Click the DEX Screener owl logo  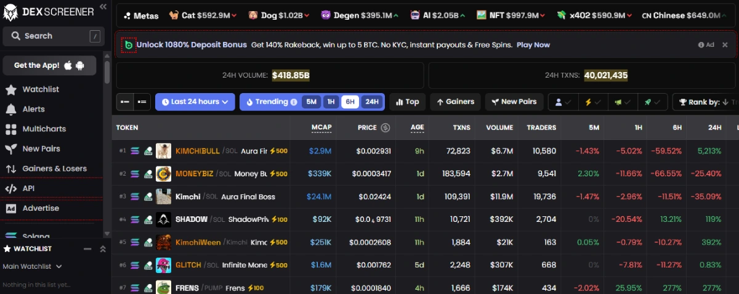[x=12, y=12]
